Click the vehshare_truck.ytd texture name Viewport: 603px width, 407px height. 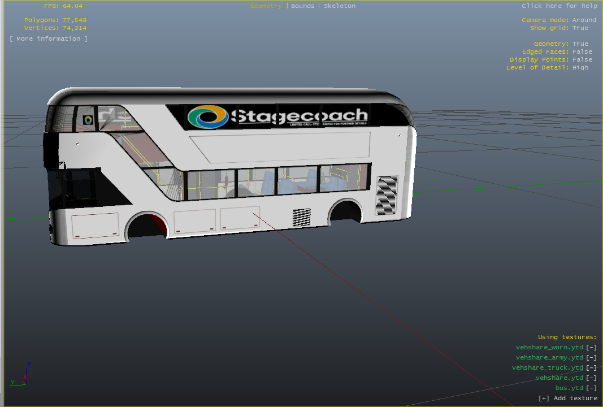(547, 368)
